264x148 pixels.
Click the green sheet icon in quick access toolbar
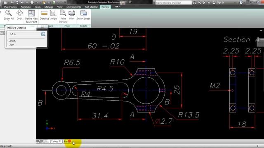point(54,2)
